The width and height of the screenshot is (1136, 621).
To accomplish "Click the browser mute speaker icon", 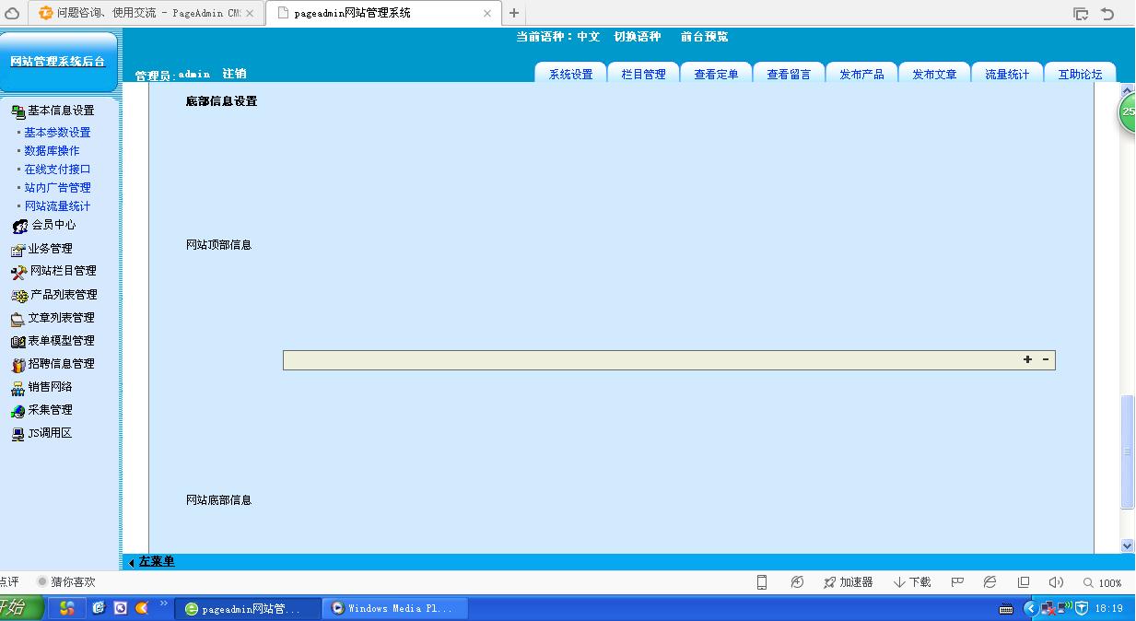I will (1056, 582).
